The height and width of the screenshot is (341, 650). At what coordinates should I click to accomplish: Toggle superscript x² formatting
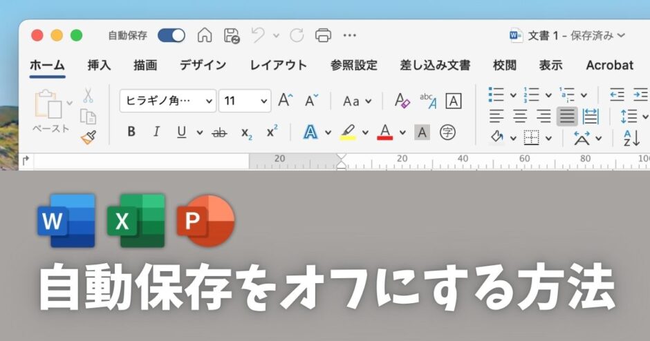click(x=272, y=131)
